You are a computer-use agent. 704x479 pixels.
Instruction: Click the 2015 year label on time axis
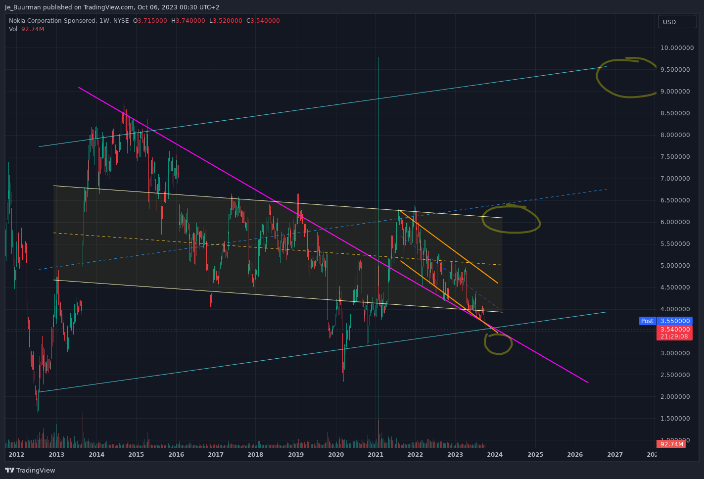(x=136, y=454)
